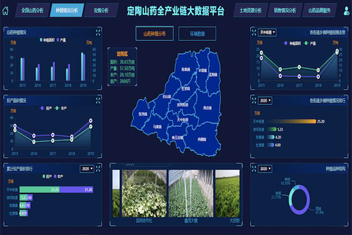Click the 环境数据 button
The image size is (352, 235).
[197, 34]
